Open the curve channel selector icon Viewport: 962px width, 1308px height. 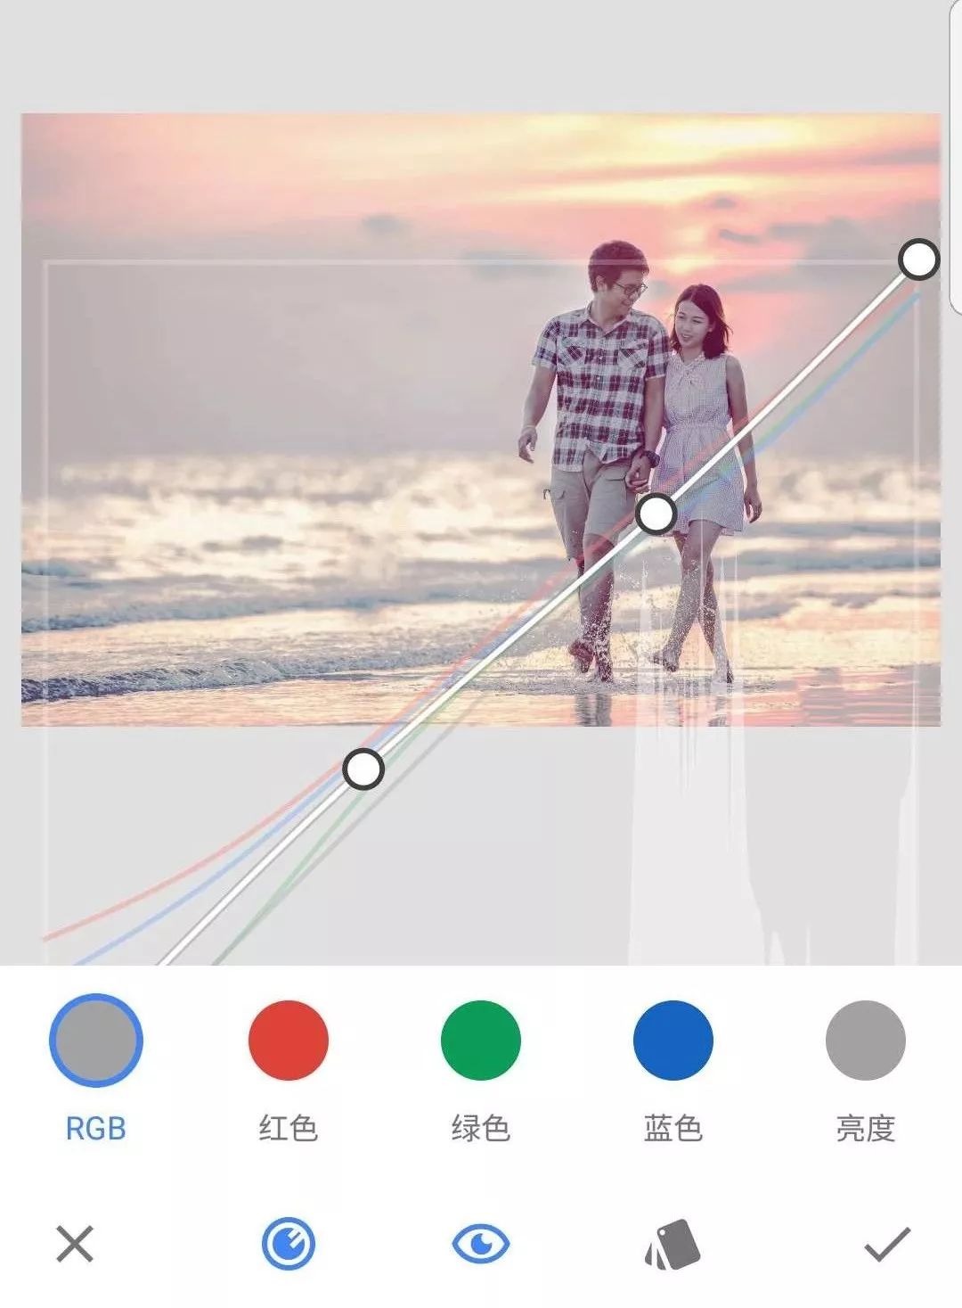pos(288,1243)
